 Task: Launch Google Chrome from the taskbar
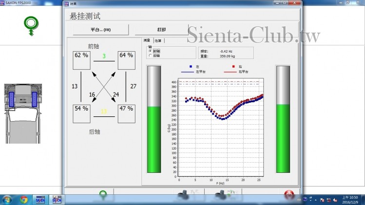(24, 200)
